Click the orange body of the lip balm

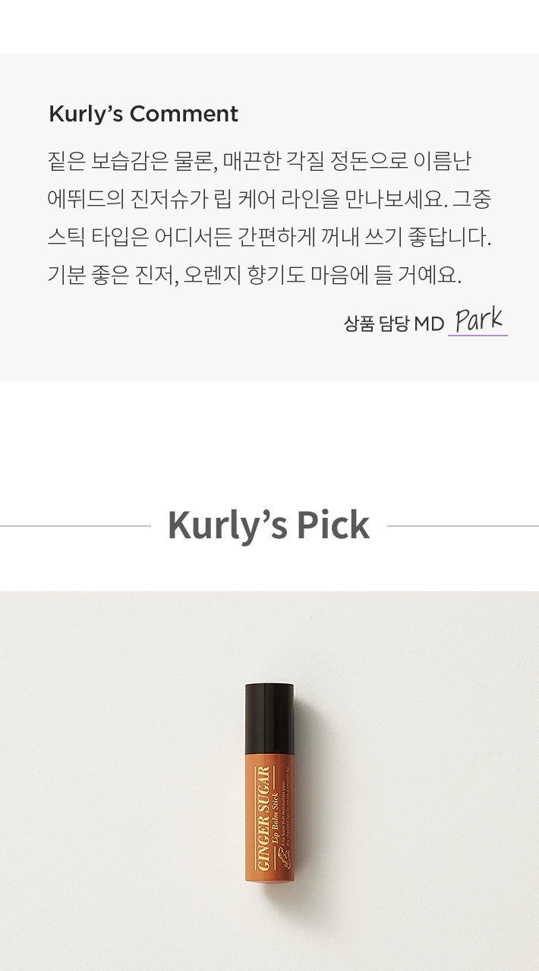[x=269, y=818]
